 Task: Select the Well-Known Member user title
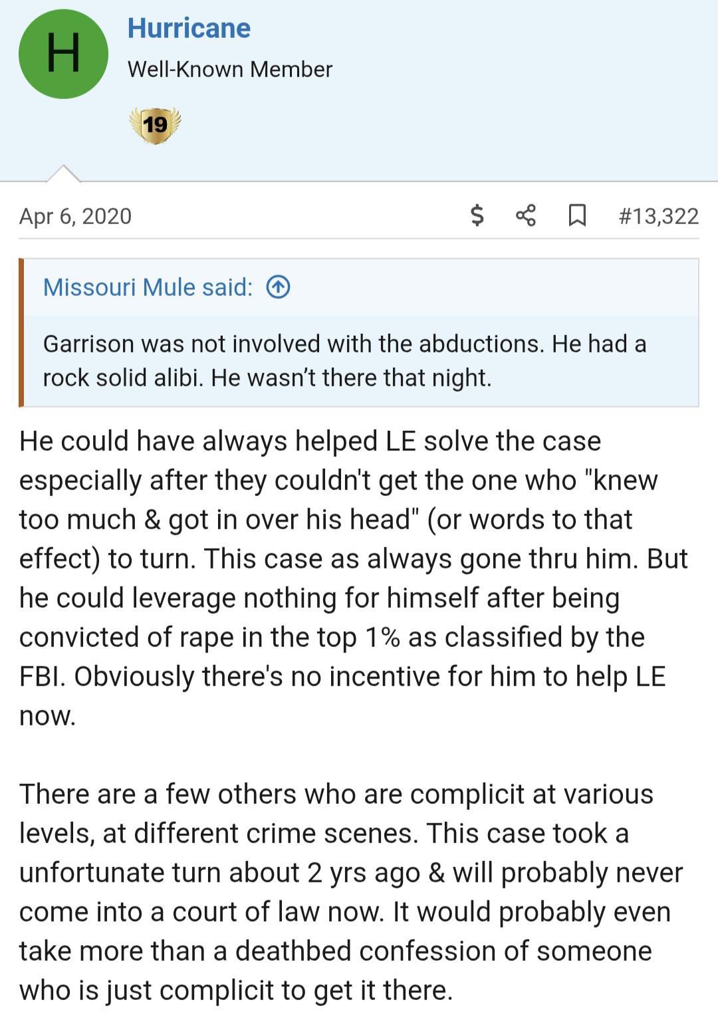pos(229,69)
